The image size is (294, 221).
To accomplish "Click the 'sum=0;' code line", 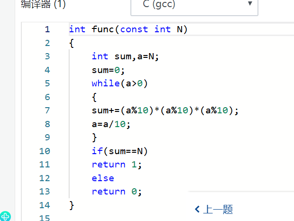I will [108, 70].
